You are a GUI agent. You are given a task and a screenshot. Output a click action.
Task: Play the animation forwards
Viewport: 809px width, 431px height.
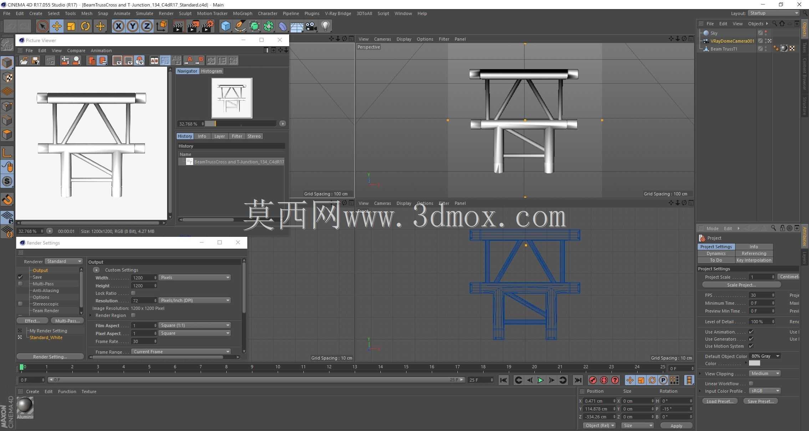(x=540, y=380)
